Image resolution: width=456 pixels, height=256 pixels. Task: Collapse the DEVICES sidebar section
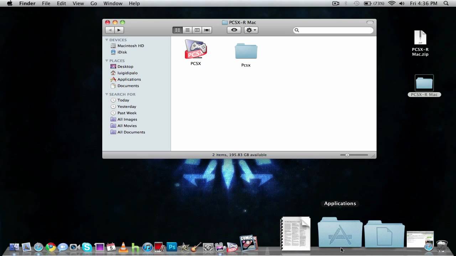coord(107,40)
